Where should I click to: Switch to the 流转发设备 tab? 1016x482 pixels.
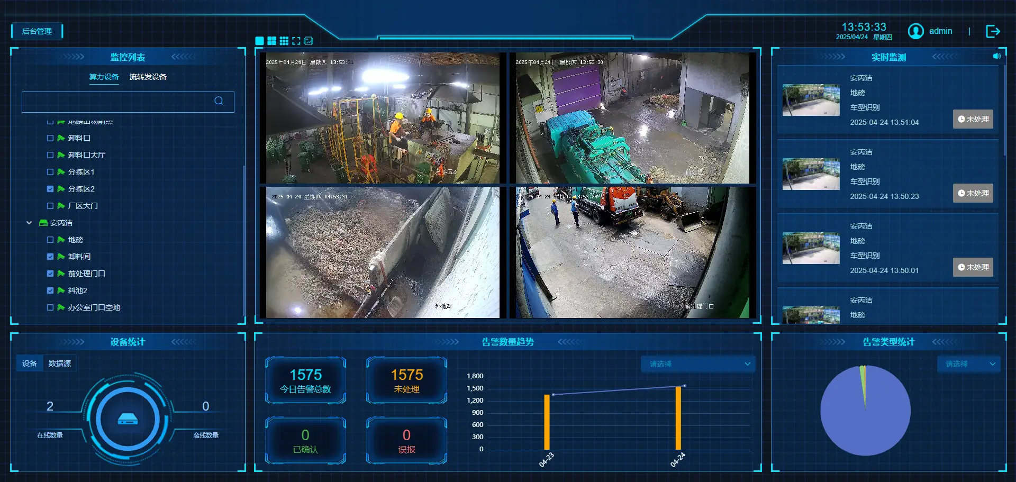coord(148,77)
